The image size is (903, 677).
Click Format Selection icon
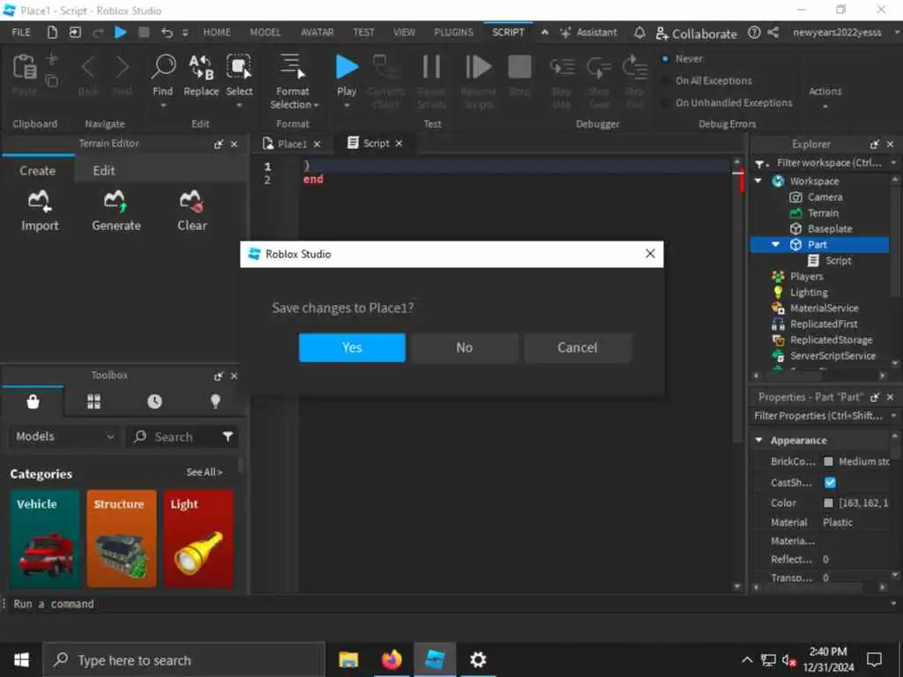[292, 67]
